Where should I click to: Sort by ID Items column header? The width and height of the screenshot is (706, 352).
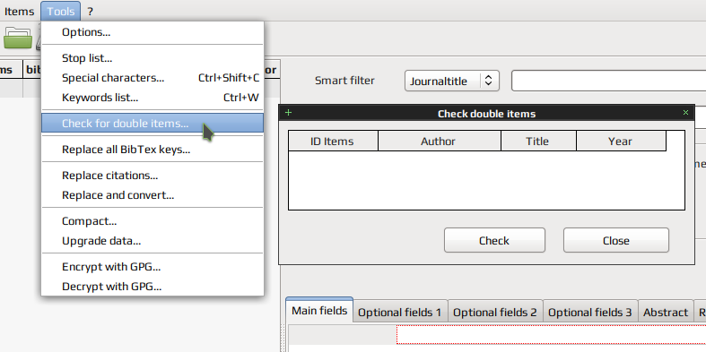(x=333, y=142)
